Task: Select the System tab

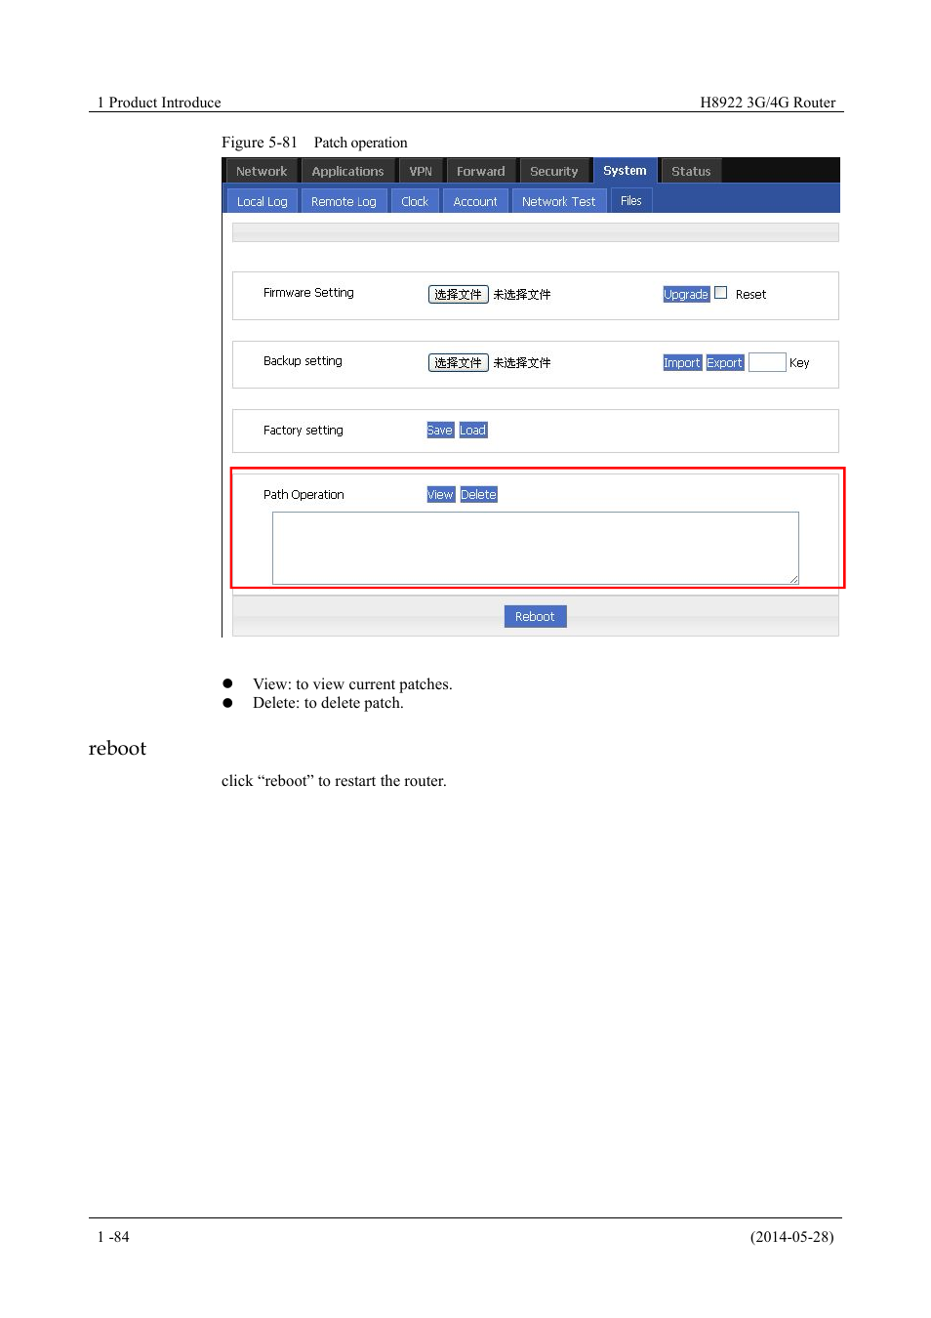Action: [x=625, y=170]
